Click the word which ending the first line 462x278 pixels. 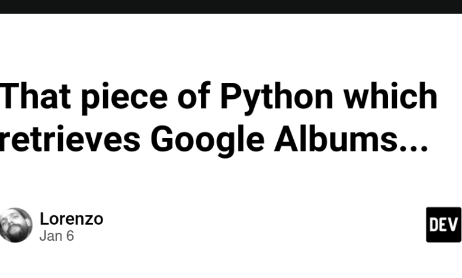[391, 95]
